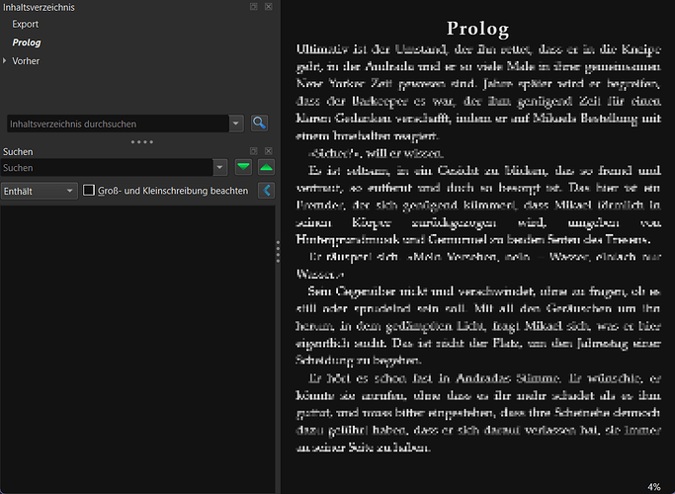This screenshot has height=494, width=675.
Task: Open the table of contents search history dropdown
Action: point(236,123)
